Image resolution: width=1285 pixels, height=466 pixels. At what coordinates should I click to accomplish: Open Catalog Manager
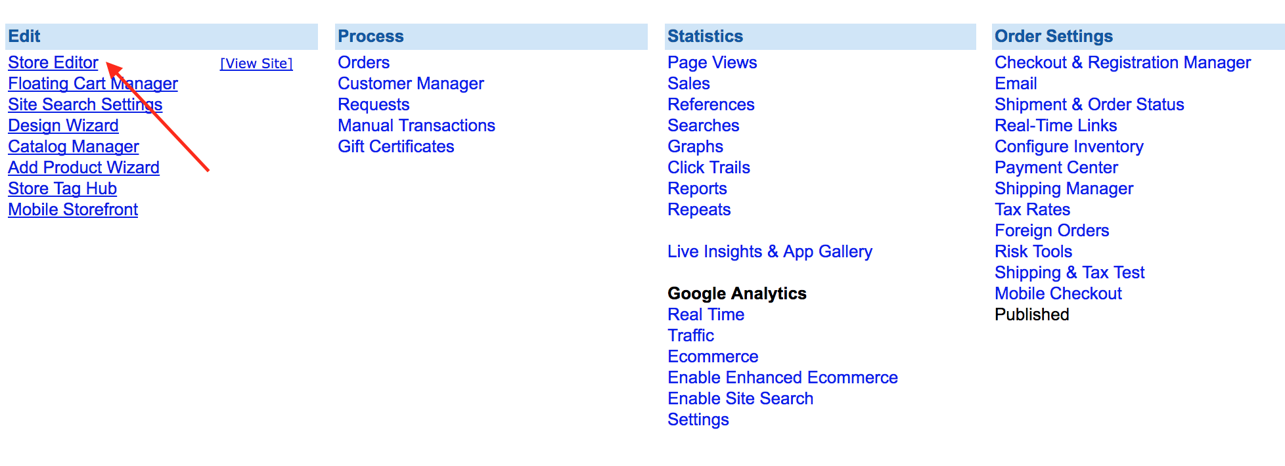[74, 146]
